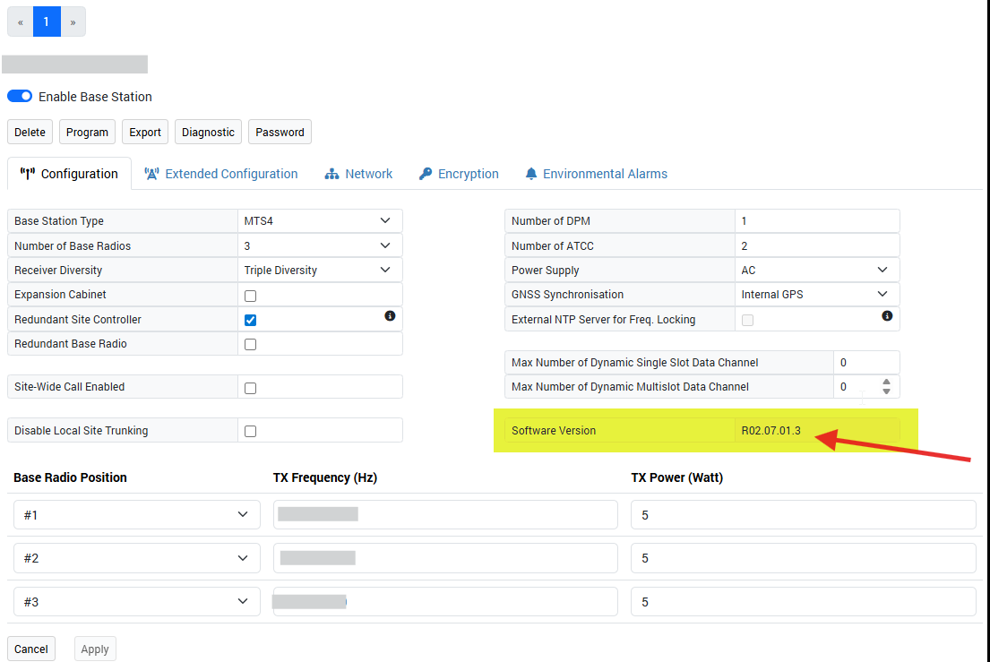This screenshot has height=662, width=990.
Task: Switch to the Extended Configuration tab
Action: tap(221, 174)
